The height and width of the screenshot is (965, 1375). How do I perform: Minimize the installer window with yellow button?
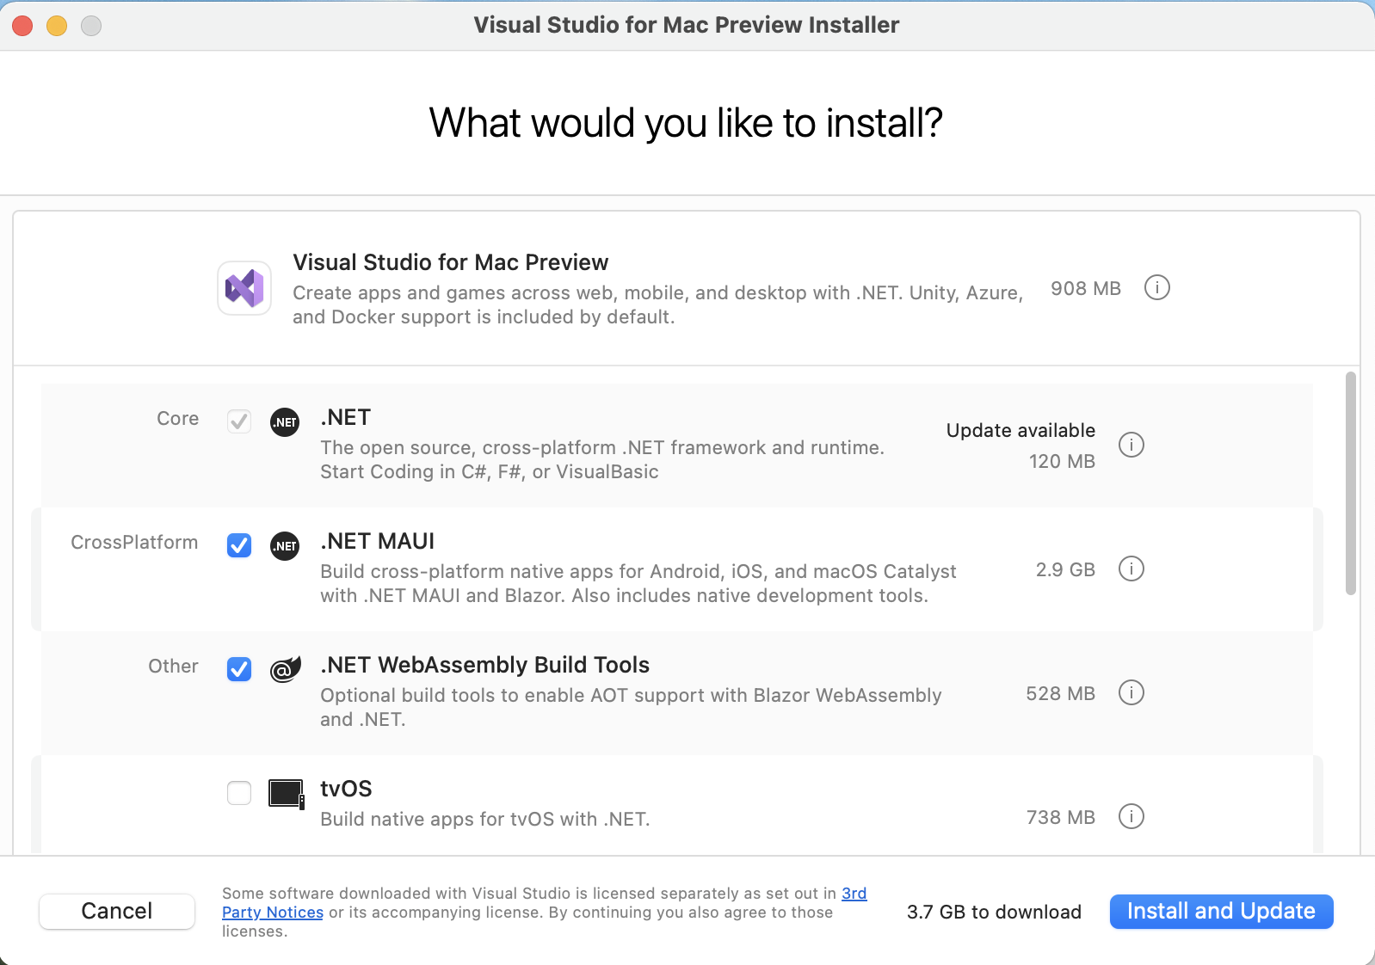pos(57,26)
